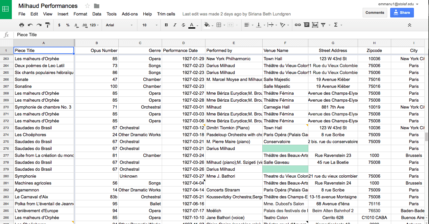This screenshot has height=224, width=429.
Task: Open the last edit history link
Action: tap(236, 14)
